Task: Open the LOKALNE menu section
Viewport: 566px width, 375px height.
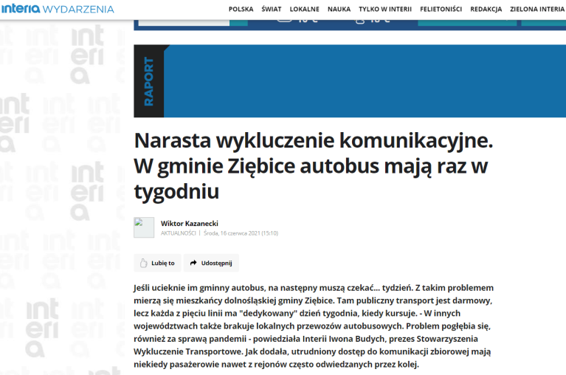Action: point(305,10)
